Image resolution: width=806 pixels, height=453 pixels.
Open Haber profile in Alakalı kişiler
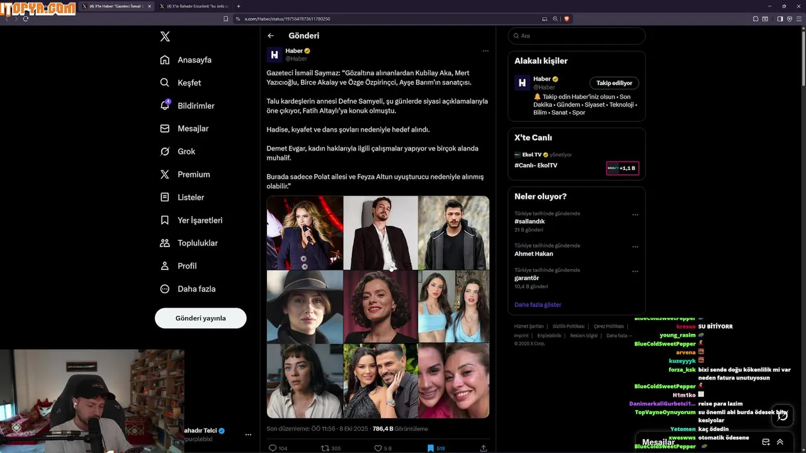click(522, 82)
